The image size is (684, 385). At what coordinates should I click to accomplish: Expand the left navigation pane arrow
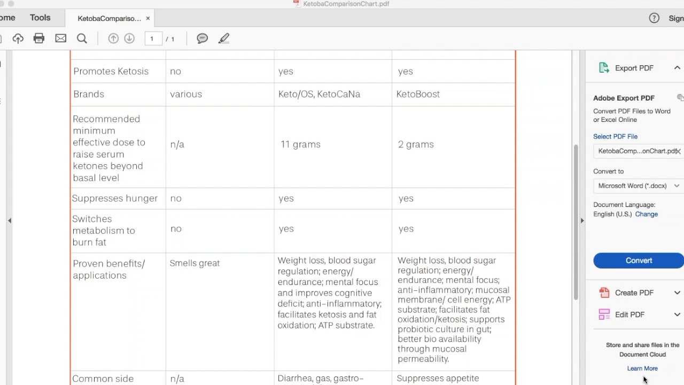pos(9,220)
